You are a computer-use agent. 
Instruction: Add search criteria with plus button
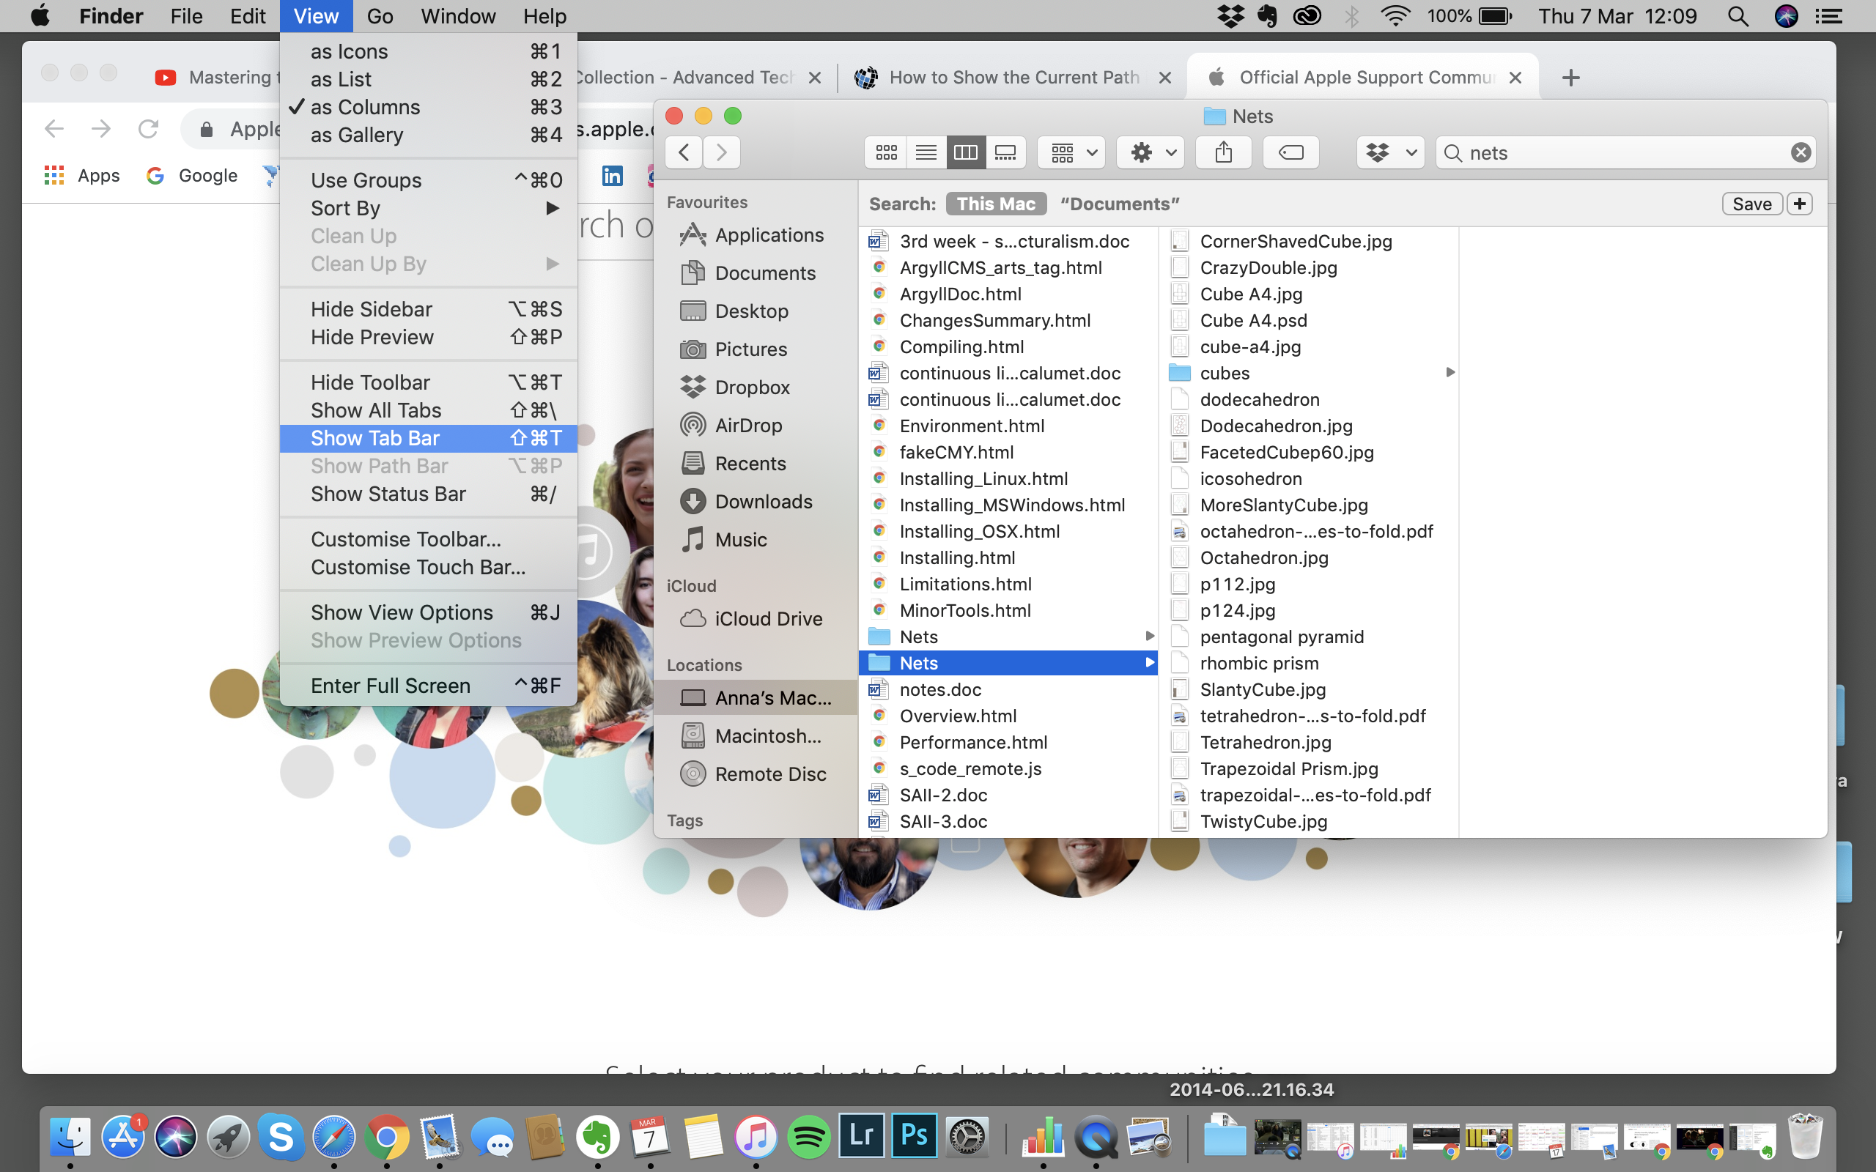(x=1799, y=204)
